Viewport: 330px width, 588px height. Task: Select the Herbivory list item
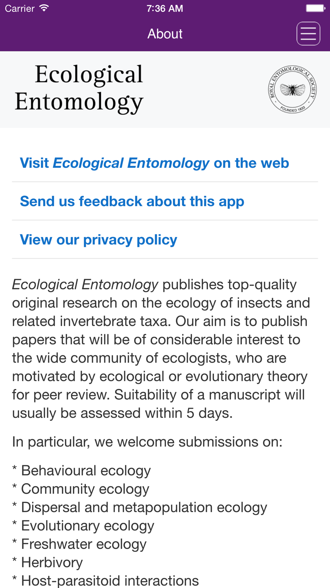pos(48,562)
